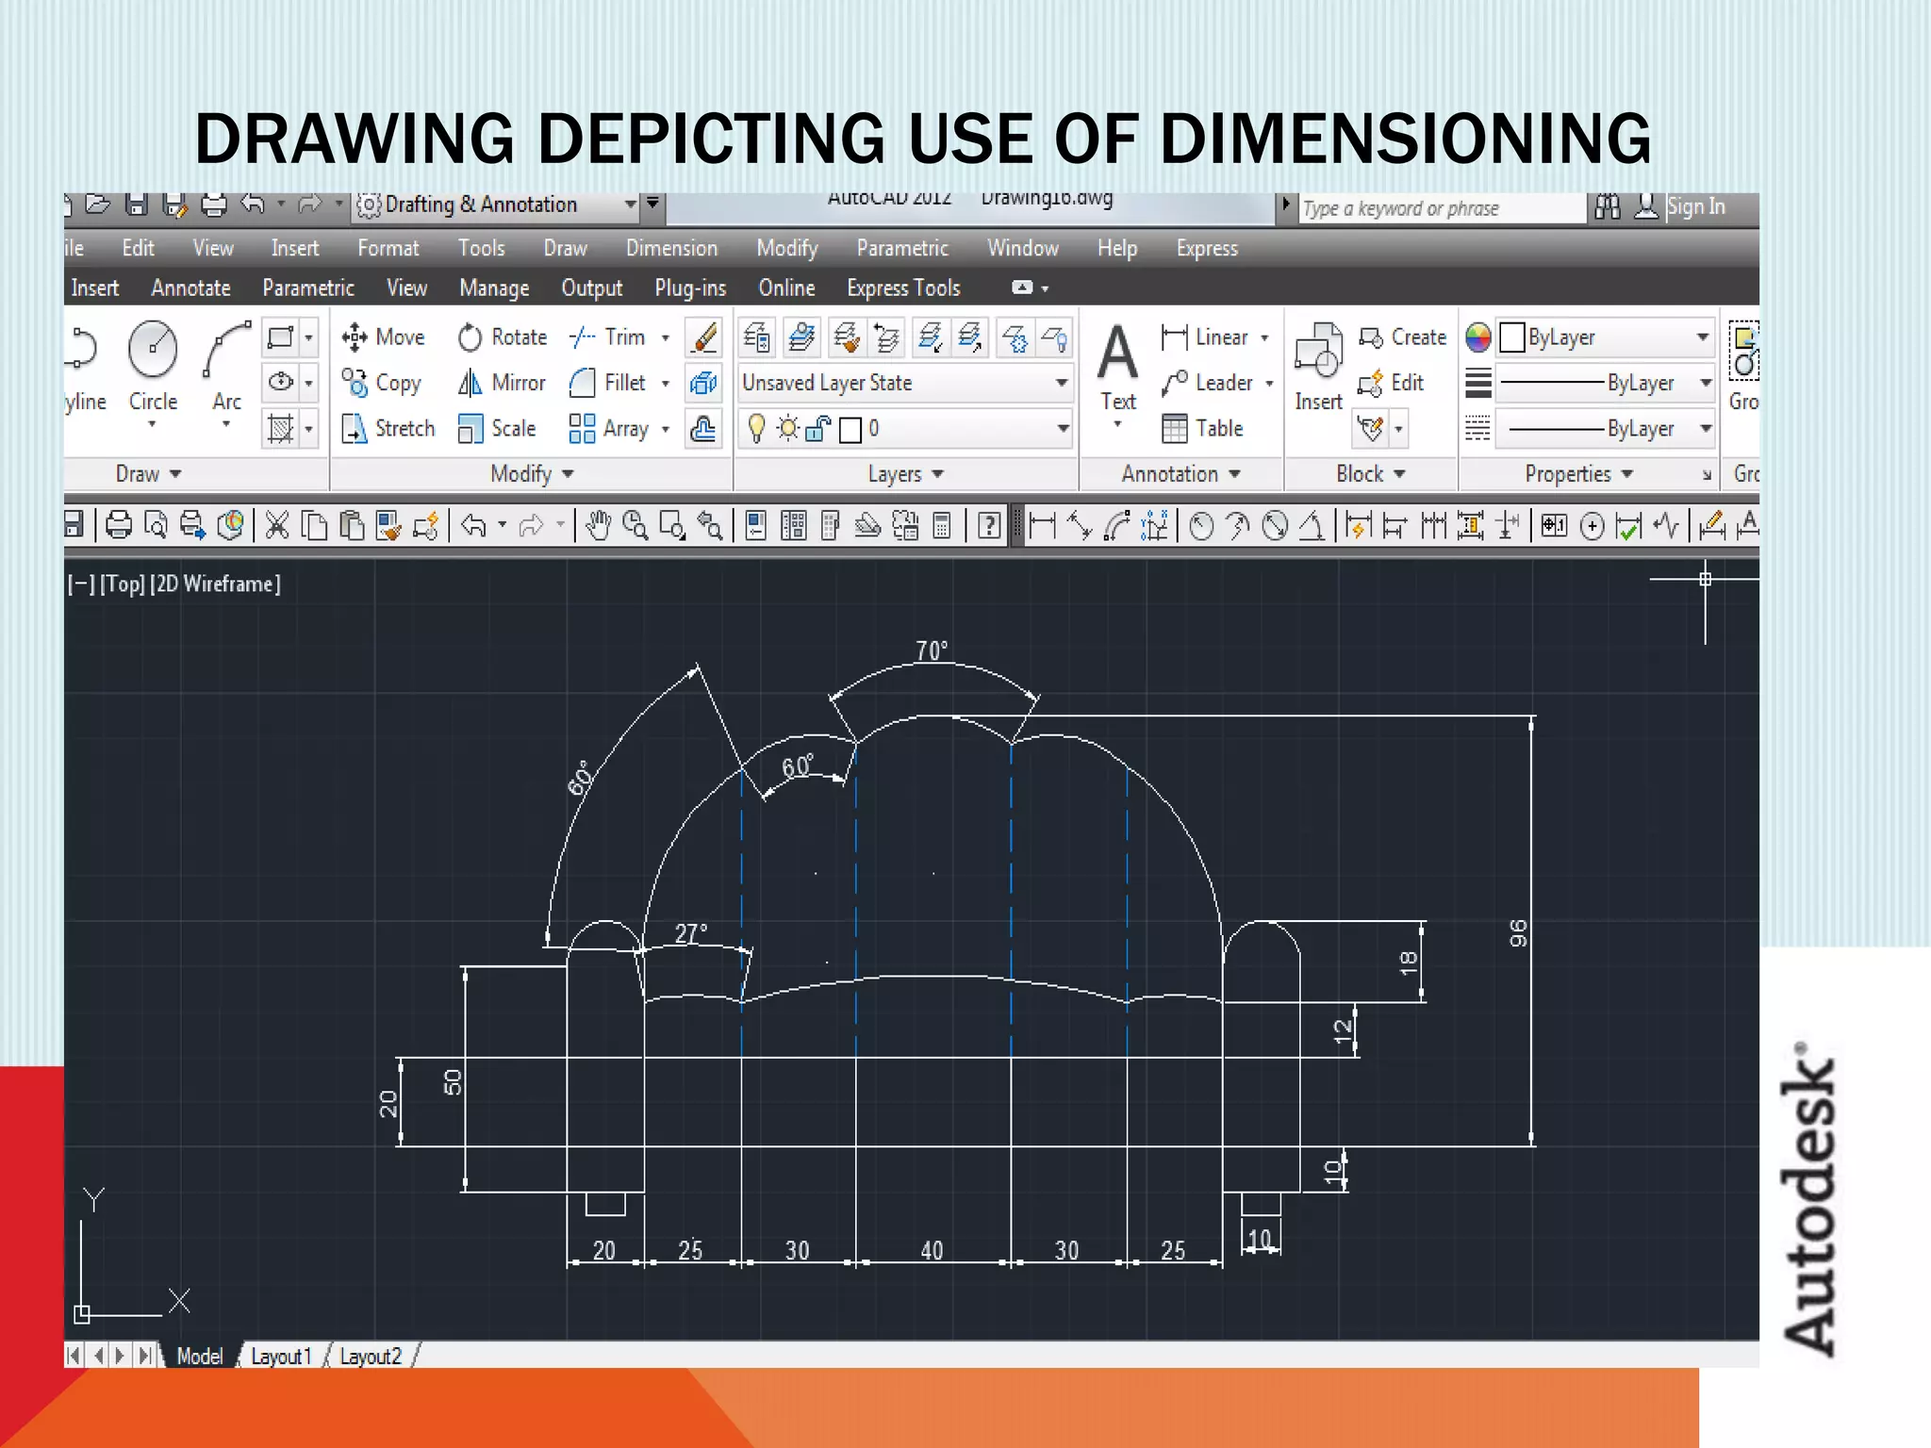This screenshot has width=1931, height=1448.
Task: Select the Mirror tool
Action: click(x=502, y=383)
